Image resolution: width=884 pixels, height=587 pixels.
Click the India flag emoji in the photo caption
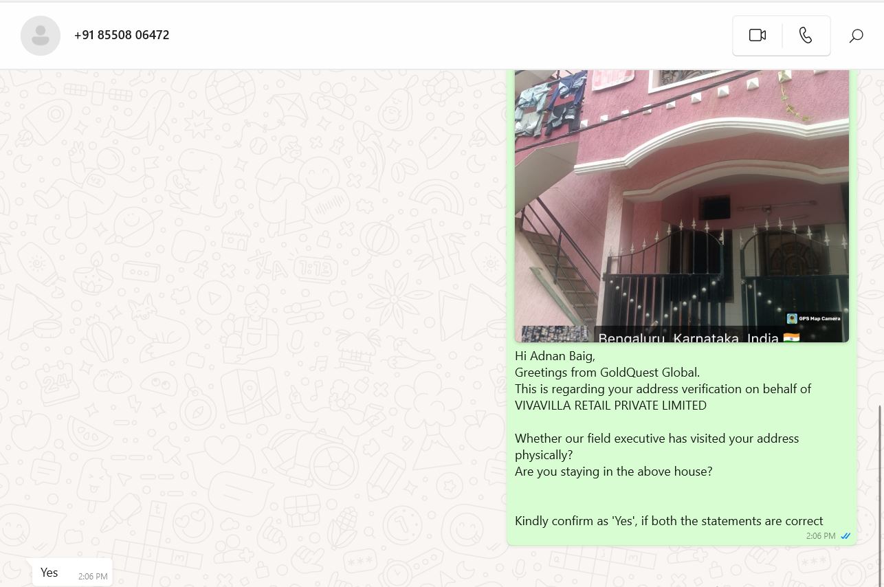792,337
